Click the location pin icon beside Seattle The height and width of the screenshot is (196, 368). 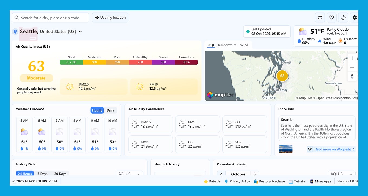(x=15, y=32)
